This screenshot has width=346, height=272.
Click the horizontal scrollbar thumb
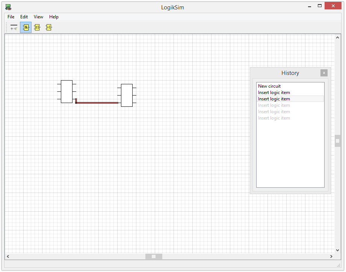pyautogui.click(x=154, y=257)
